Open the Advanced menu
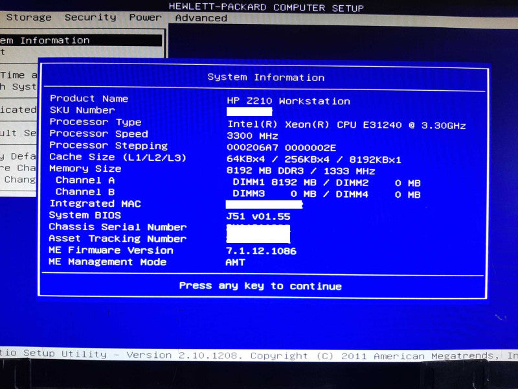The height and width of the screenshot is (389, 518). click(201, 18)
